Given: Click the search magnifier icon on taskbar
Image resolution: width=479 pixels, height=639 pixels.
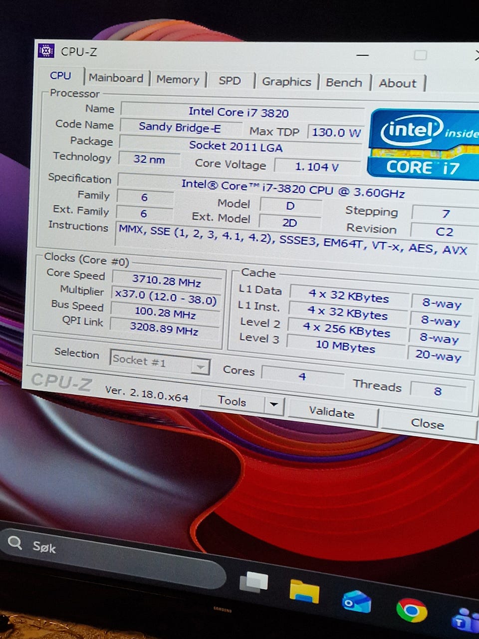Looking at the screenshot, I should tap(15, 543).
